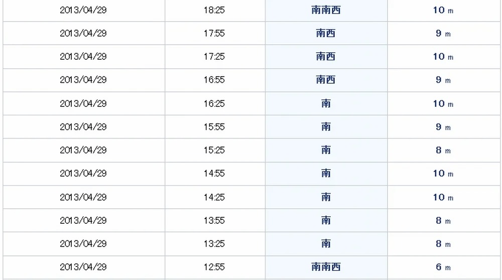This screenshot has width=502, height=280.
Task: Click the 南南西 direction in 12:55 row
Action: [326, 267]
